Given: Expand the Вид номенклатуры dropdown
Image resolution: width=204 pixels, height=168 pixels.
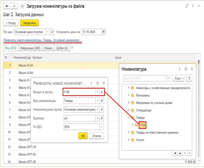Looking at the screenshot, I should coord(97,101).
